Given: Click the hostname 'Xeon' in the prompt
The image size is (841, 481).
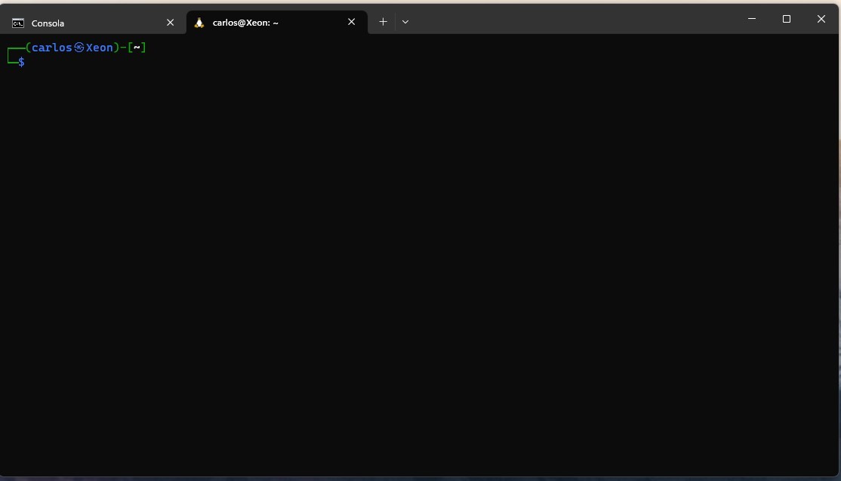Looking at the screenshot, I should [x=100, y=48].
